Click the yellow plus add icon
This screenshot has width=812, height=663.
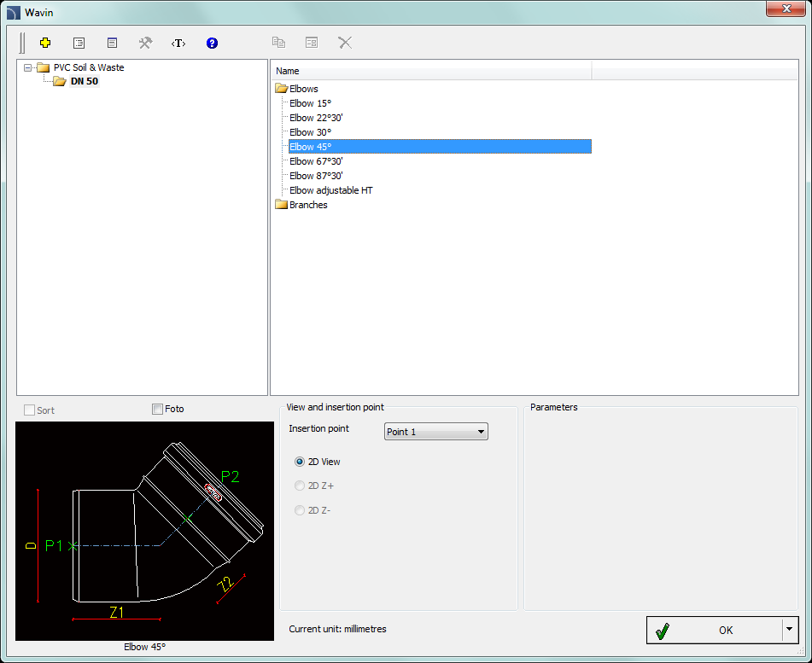pos(45,43)
